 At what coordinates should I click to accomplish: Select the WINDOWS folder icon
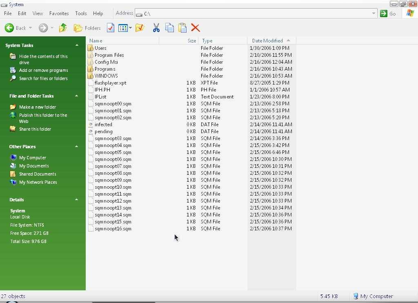pos(90,76)
